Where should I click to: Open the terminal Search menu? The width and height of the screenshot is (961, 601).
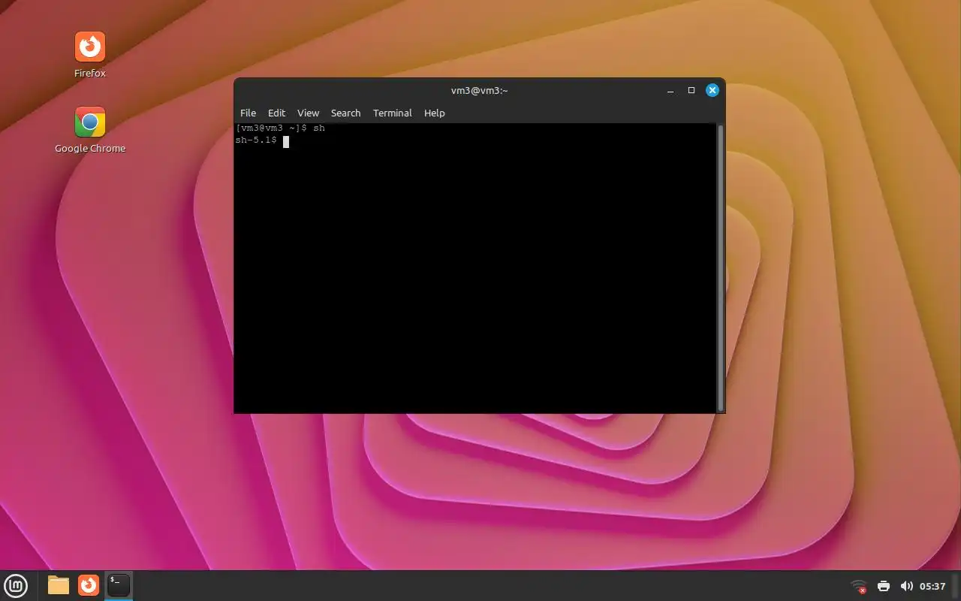pyautogui.click(x=345, y=113)
